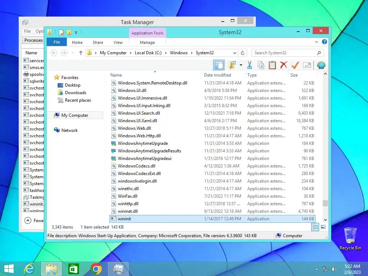Click Fewer details in Task Manager
The width and height of the screenshot is (368, 276).
click(34, 221)
